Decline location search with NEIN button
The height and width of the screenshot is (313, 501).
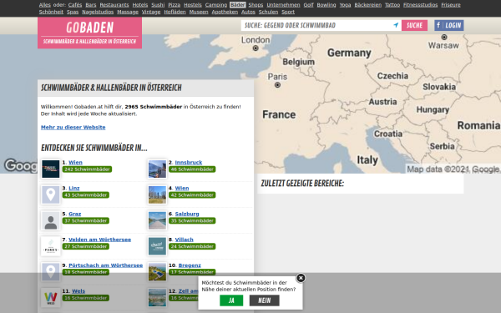pos(264,300)
